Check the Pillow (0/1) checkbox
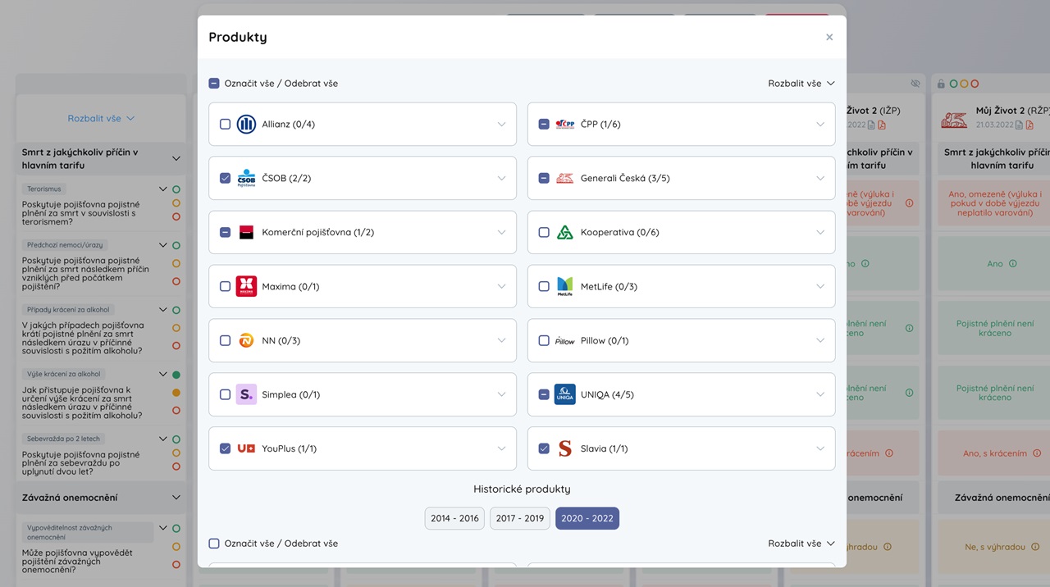The width and height of the screenshot is (1050, 587). [x=543, y=340]
